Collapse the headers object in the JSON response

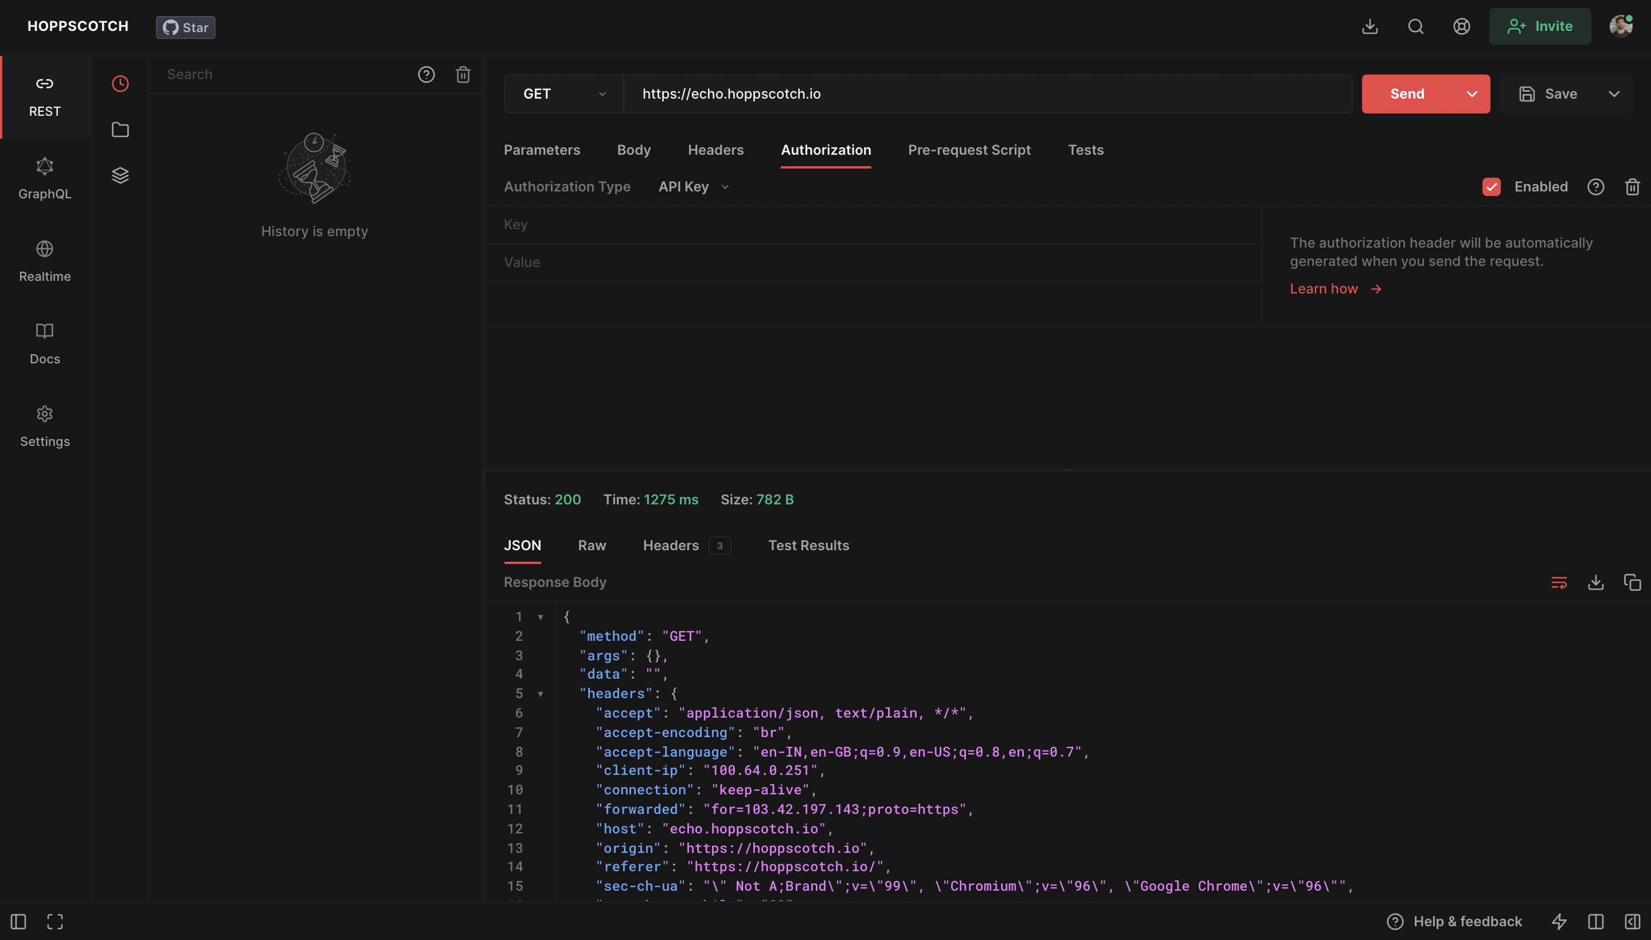tap(541, 694)
